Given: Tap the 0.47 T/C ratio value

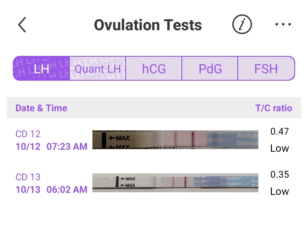Looking at the screenshot, I should point(279,131).
